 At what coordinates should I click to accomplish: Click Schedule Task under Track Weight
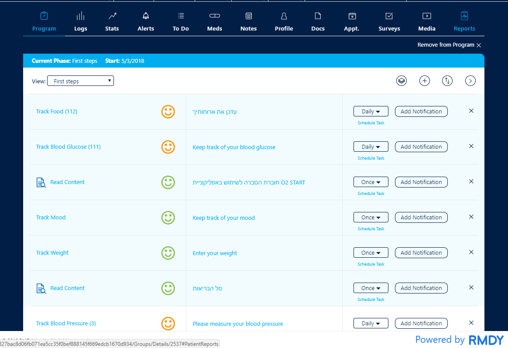[x=371, y=264]
